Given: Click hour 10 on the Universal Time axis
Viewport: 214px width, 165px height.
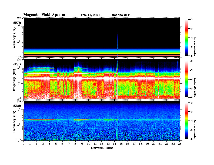Looking at the screenshot, I should [x=88, y=144].
